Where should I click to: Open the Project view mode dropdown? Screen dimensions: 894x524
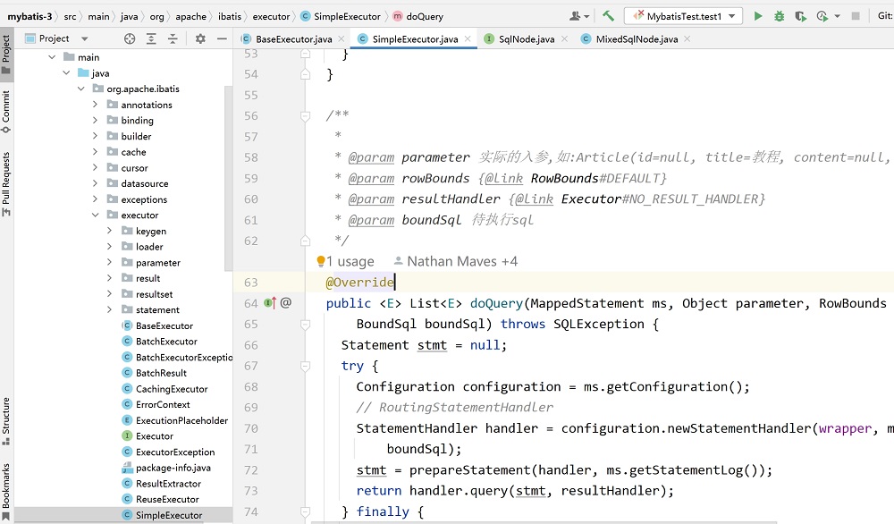pos(84,38)
